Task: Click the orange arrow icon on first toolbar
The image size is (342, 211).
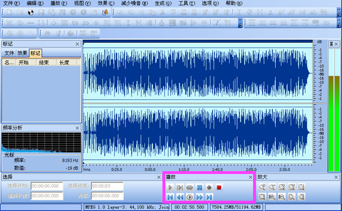Action: [105, 13]
